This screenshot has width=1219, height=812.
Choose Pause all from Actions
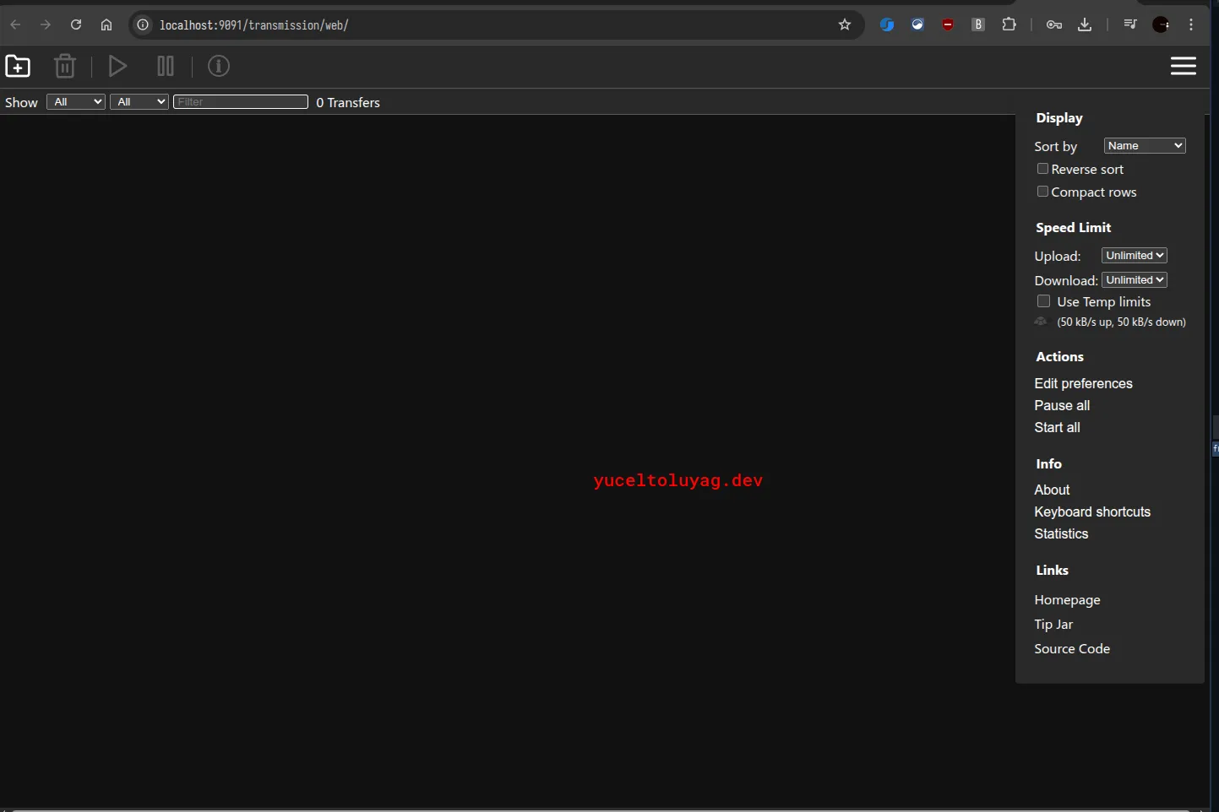1062,405
